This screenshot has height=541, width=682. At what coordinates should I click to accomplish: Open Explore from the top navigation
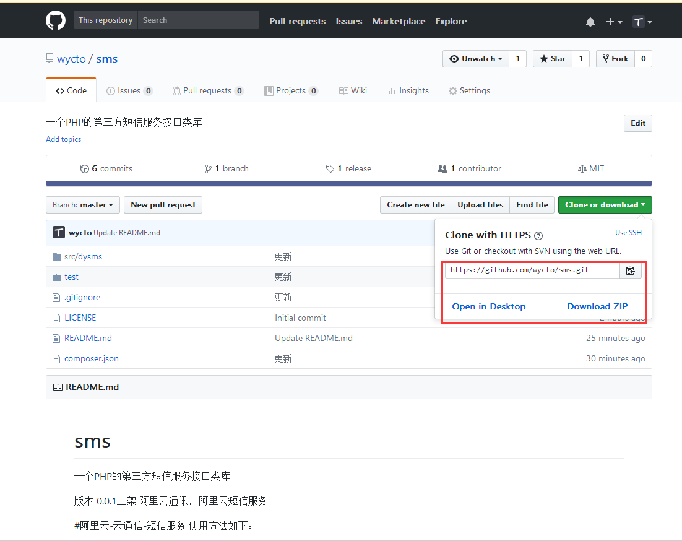point(451,21)
